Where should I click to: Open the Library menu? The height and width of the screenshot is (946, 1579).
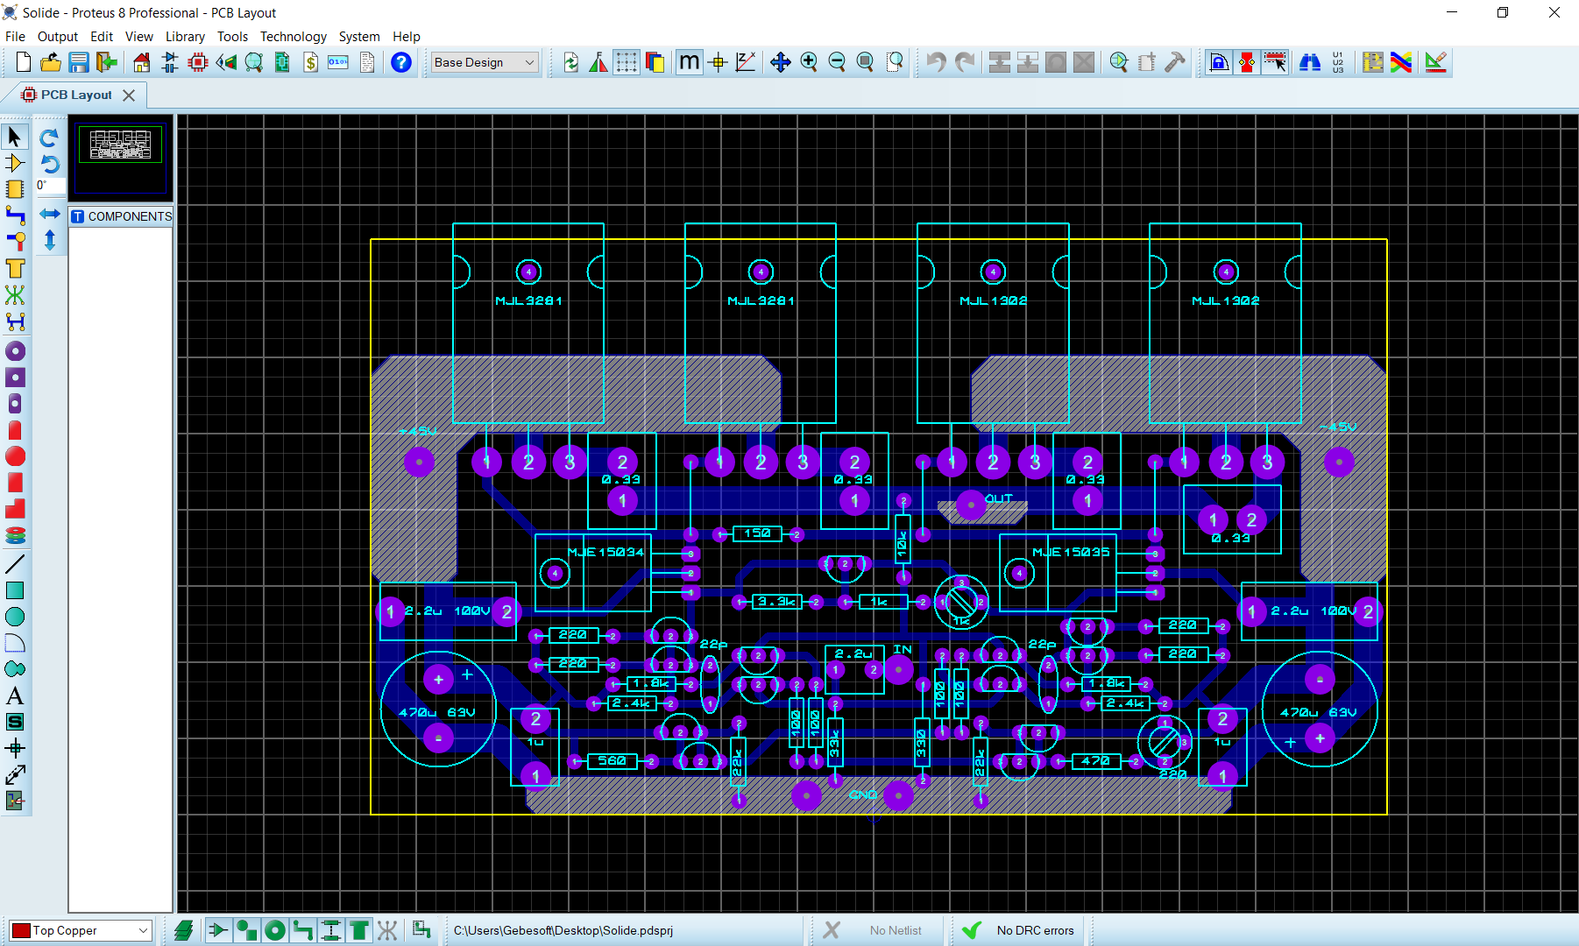pos(185,37)
